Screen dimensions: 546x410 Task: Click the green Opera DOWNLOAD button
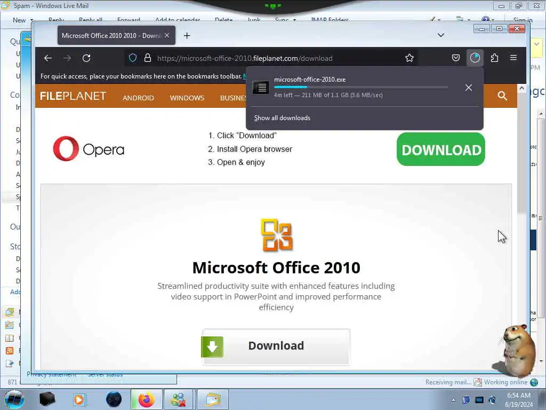(x=441, y=149)
